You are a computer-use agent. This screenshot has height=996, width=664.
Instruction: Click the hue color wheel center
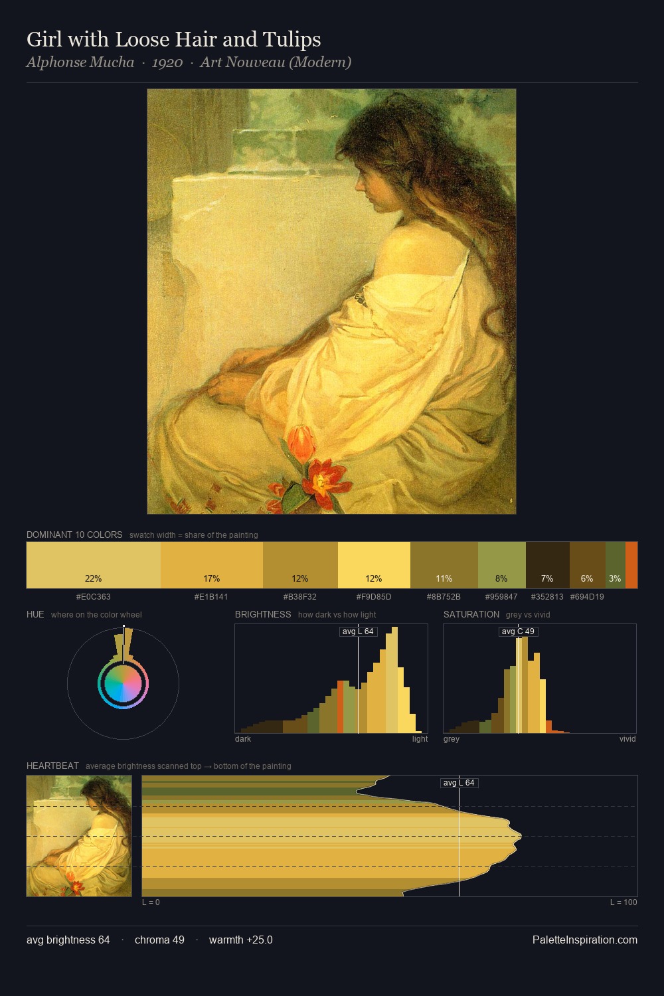(x=123, y=683)
